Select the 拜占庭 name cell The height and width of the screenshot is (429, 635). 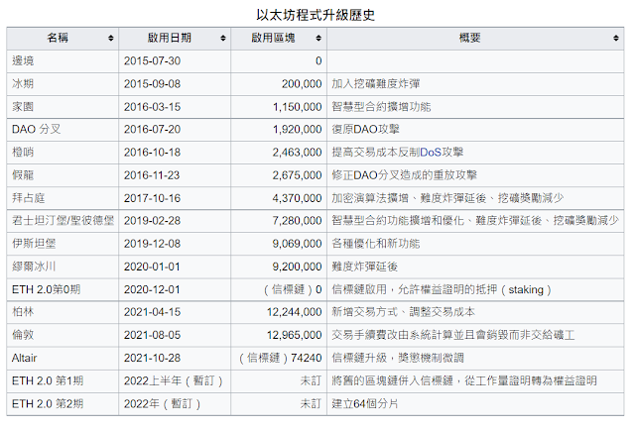tap(63, 198)
